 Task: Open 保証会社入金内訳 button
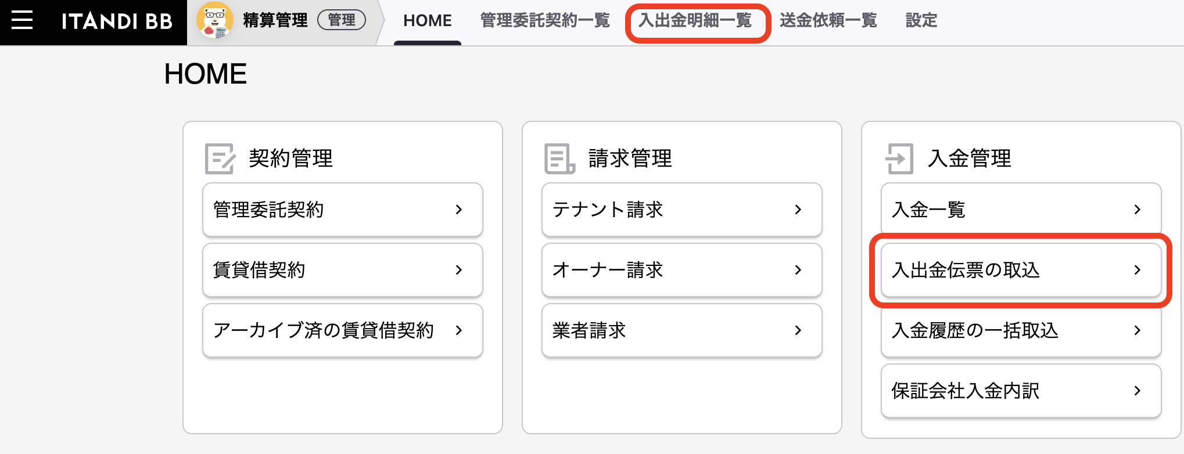pyautogui.click(x=1021, y=391)
